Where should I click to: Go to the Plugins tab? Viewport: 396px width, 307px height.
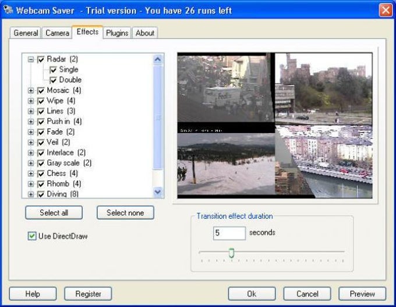tap(117, 33)
